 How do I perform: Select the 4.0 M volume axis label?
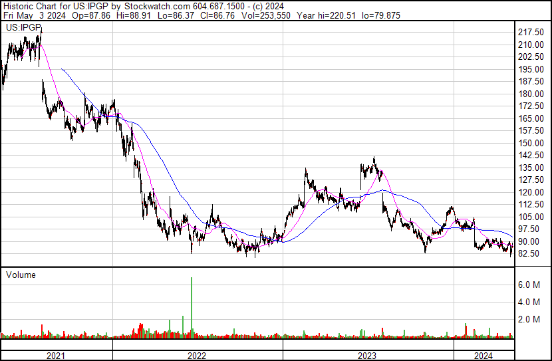529,302
